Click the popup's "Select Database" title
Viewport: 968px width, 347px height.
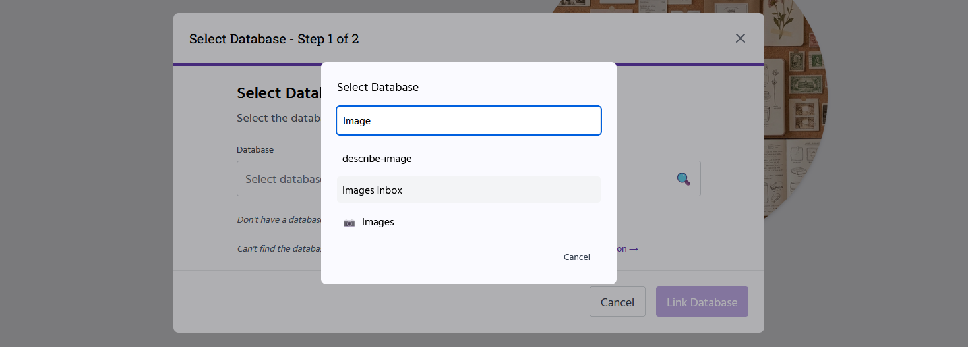tap(378, 87)
